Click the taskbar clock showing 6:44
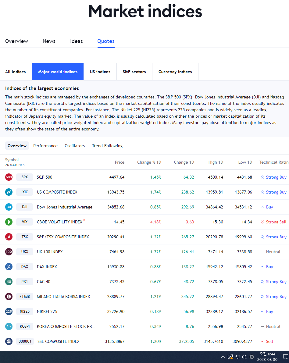 tap(267, 357)
